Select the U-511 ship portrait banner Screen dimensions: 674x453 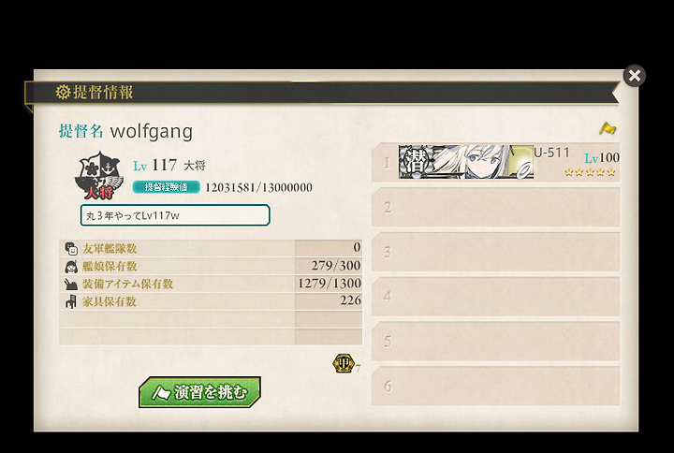click(x=466, y=162)
